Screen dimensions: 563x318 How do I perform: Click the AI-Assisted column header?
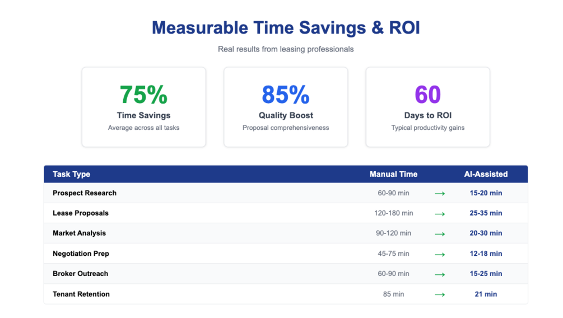pyautogui.click(x=486, y=174)
